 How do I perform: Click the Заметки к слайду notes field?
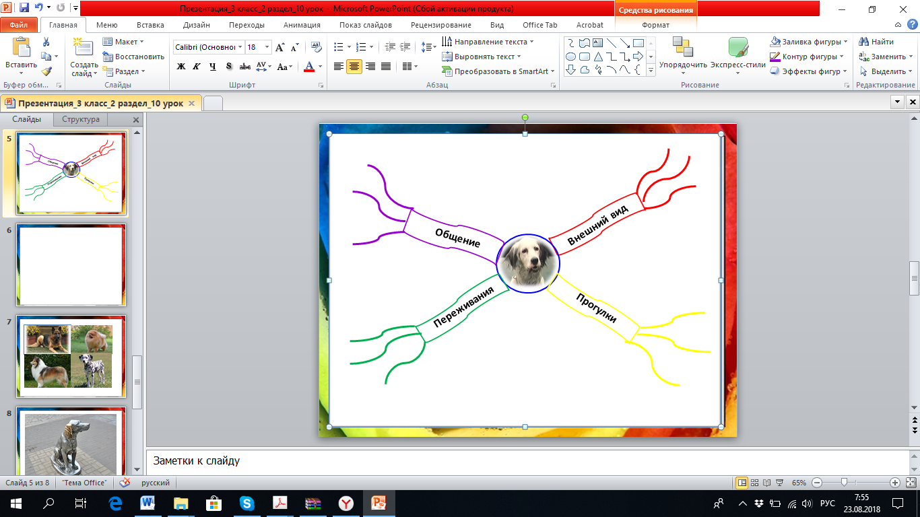[x=527, y=461]
